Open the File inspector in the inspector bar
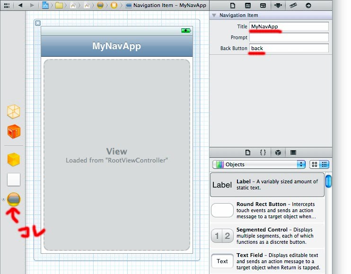This screenshot has height=274, width=351. pyautogui.click(x=233, y=6)
